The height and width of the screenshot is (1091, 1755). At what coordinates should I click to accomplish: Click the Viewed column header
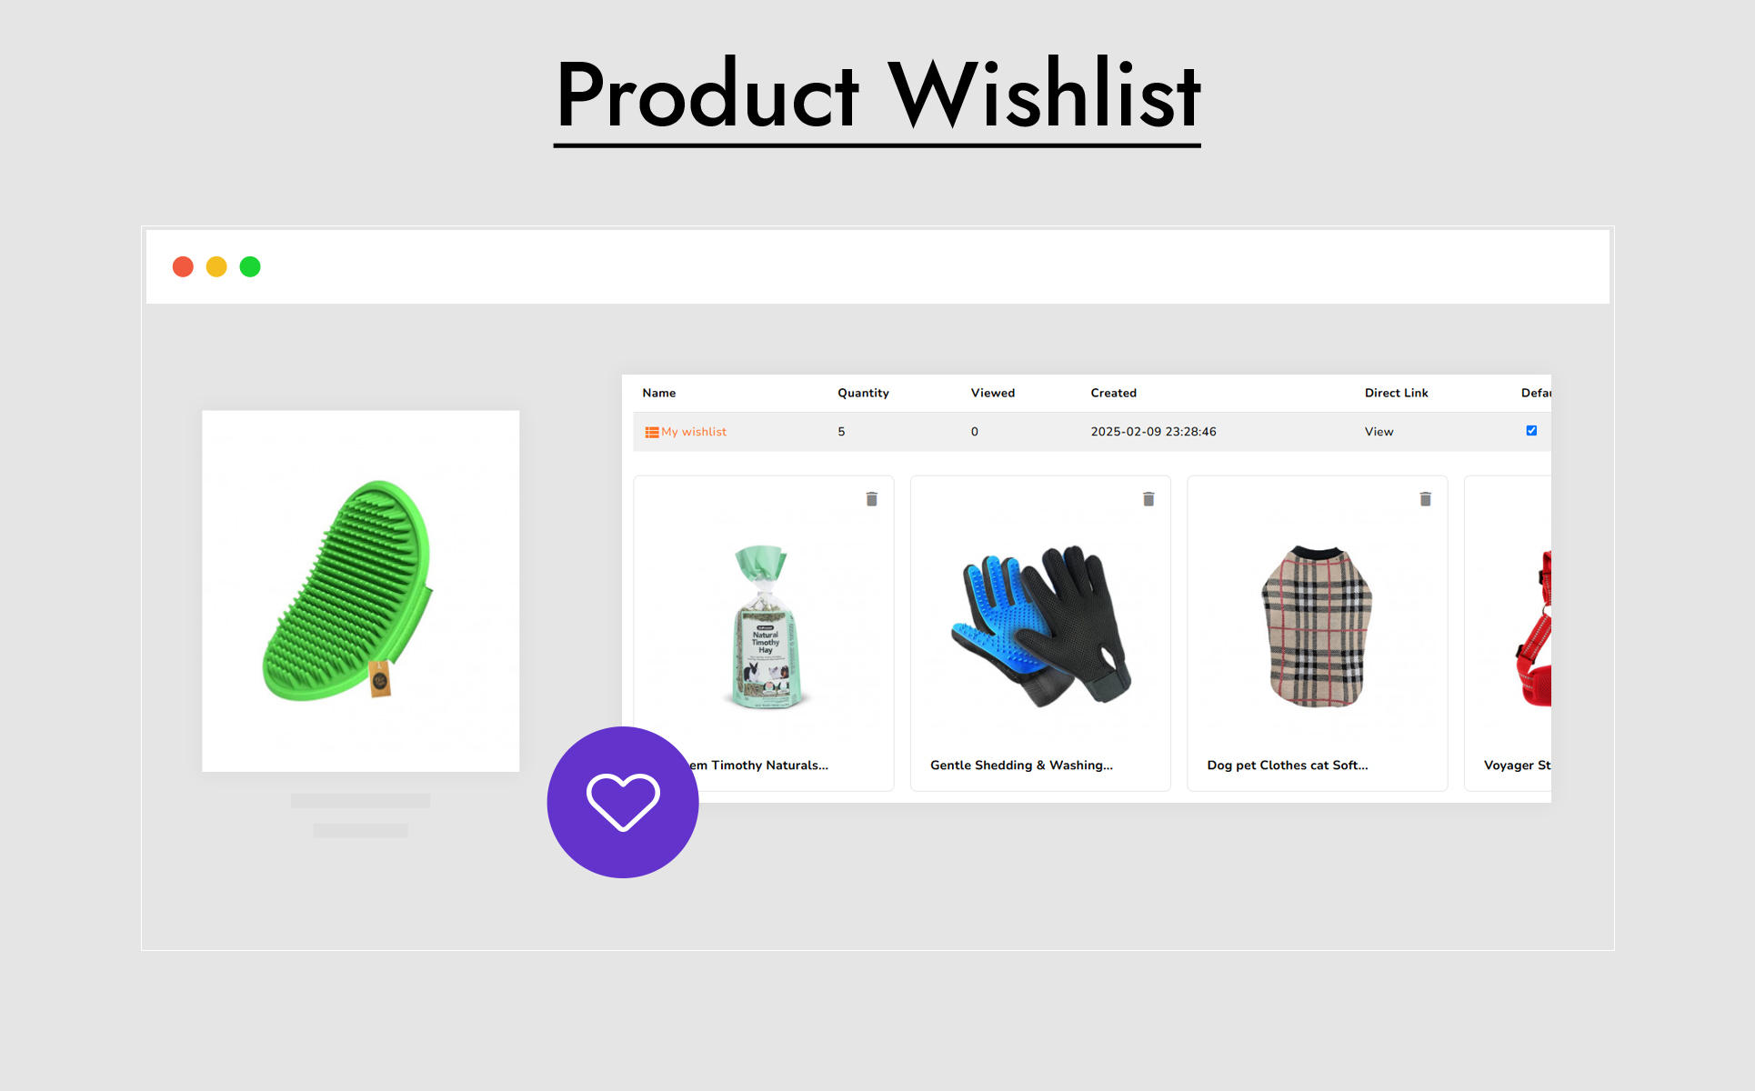993,393
